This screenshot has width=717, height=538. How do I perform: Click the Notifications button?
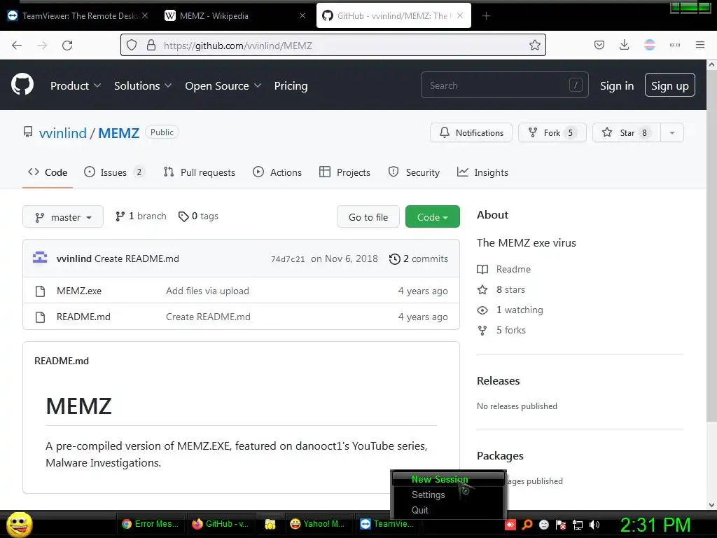(x=471, y=132)
